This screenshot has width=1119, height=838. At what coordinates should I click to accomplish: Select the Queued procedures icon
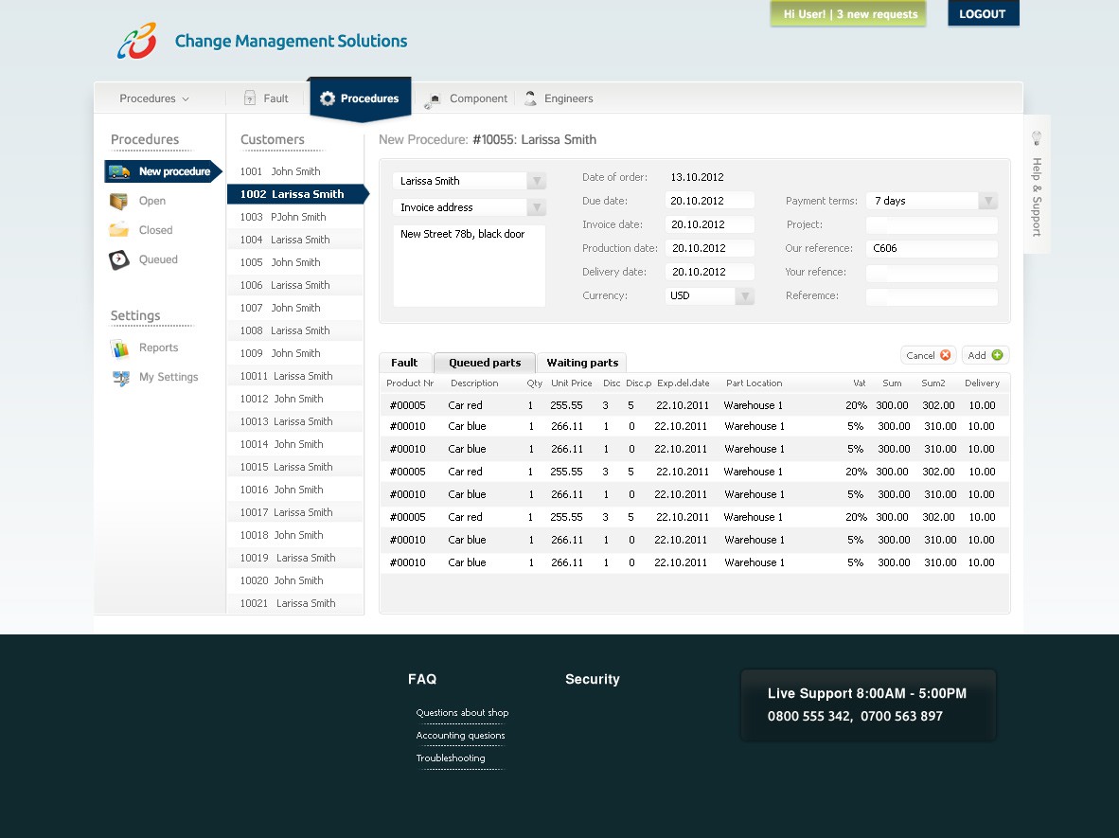point(119,259)
